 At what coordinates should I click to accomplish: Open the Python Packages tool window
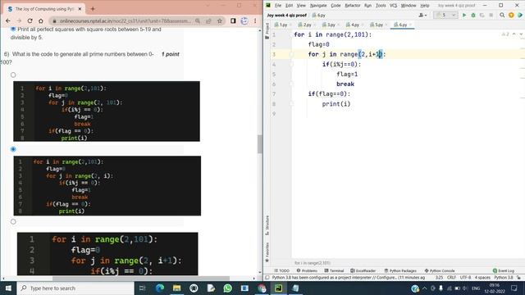[x=399, y=270]
